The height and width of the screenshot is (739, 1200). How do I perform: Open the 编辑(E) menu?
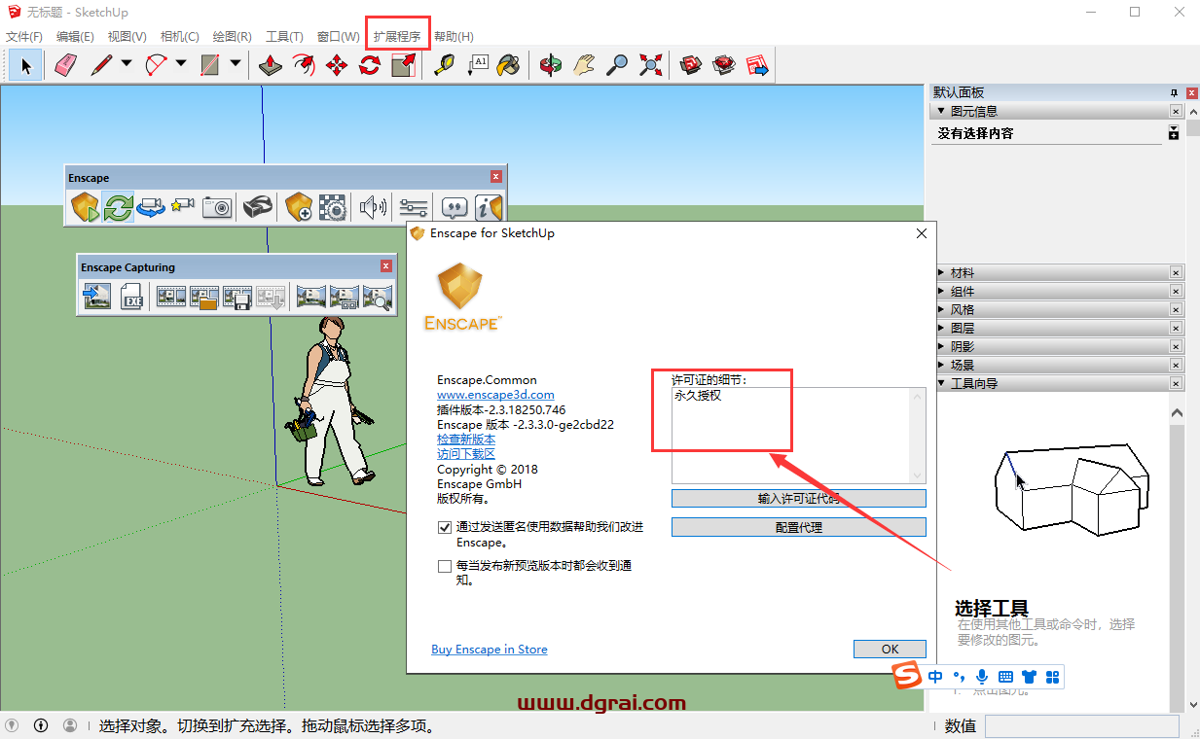click(75, 36)
